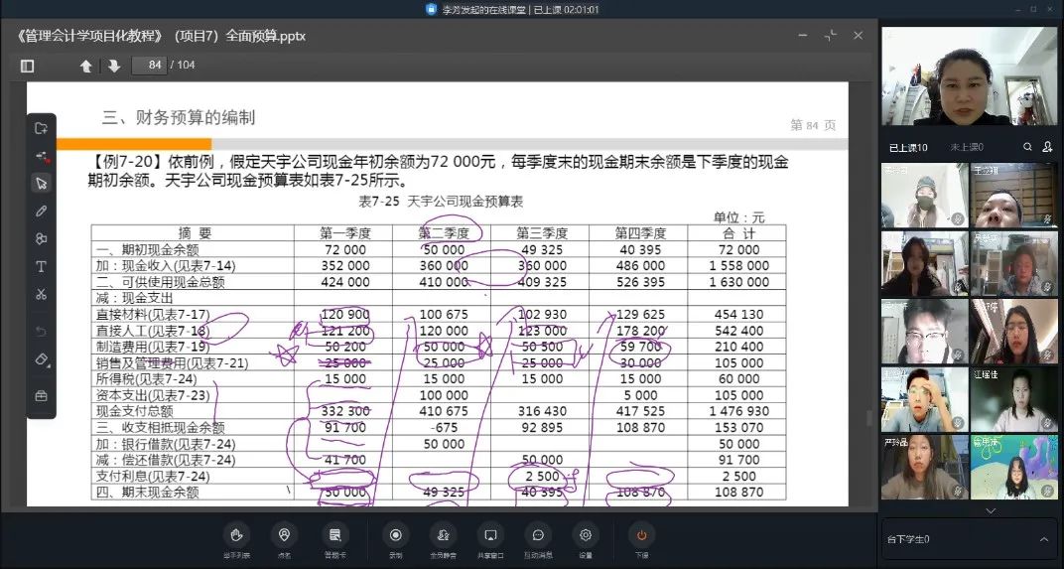The height and width of the screenshot is (569, 1064).
Task: Toggle the slide thumbnail sidebar panel
Action: [27, 66]
